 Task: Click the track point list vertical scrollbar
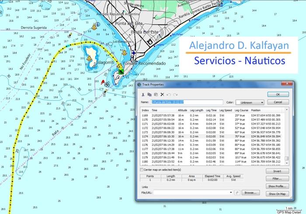tap(286, 136)
